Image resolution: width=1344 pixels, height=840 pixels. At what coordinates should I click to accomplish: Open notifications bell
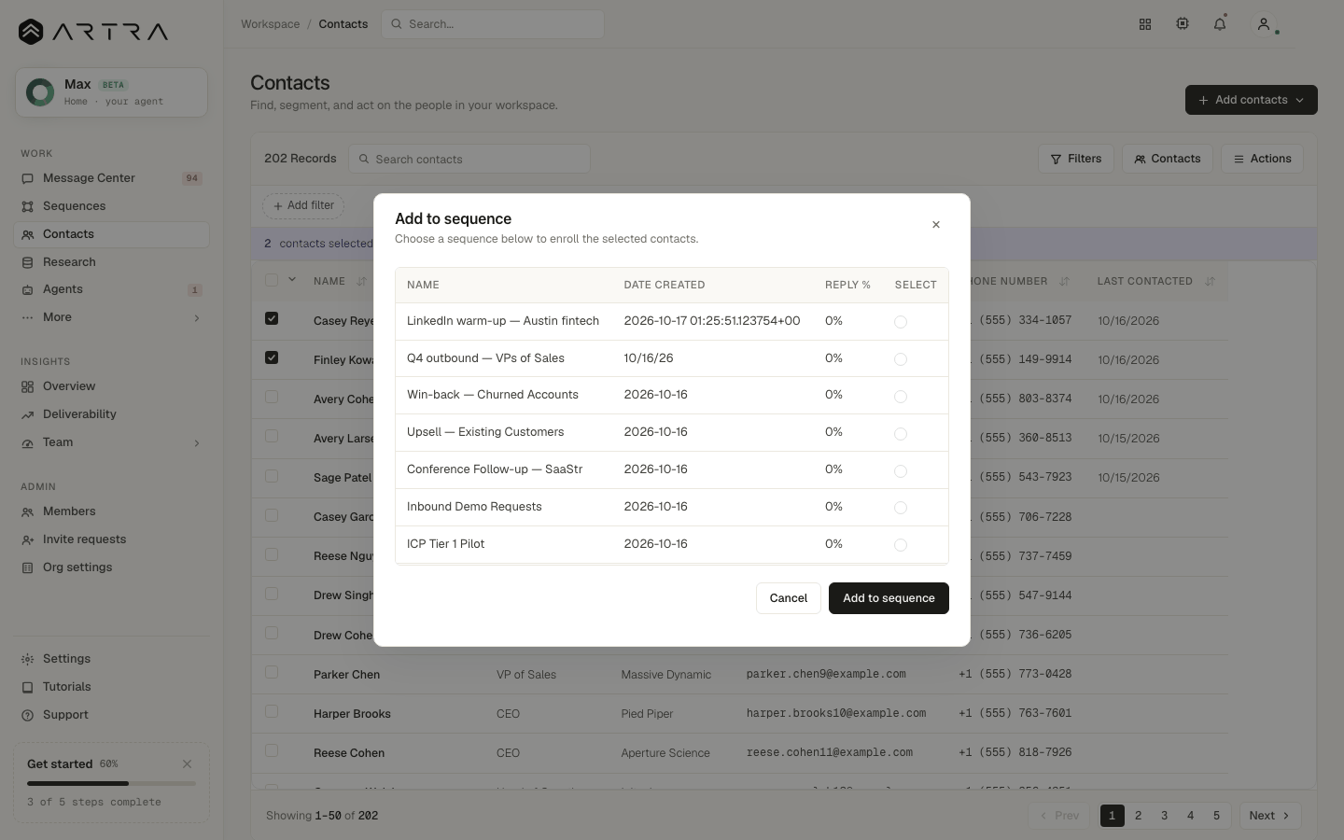pyautogui.click(x=1220, y=24)
